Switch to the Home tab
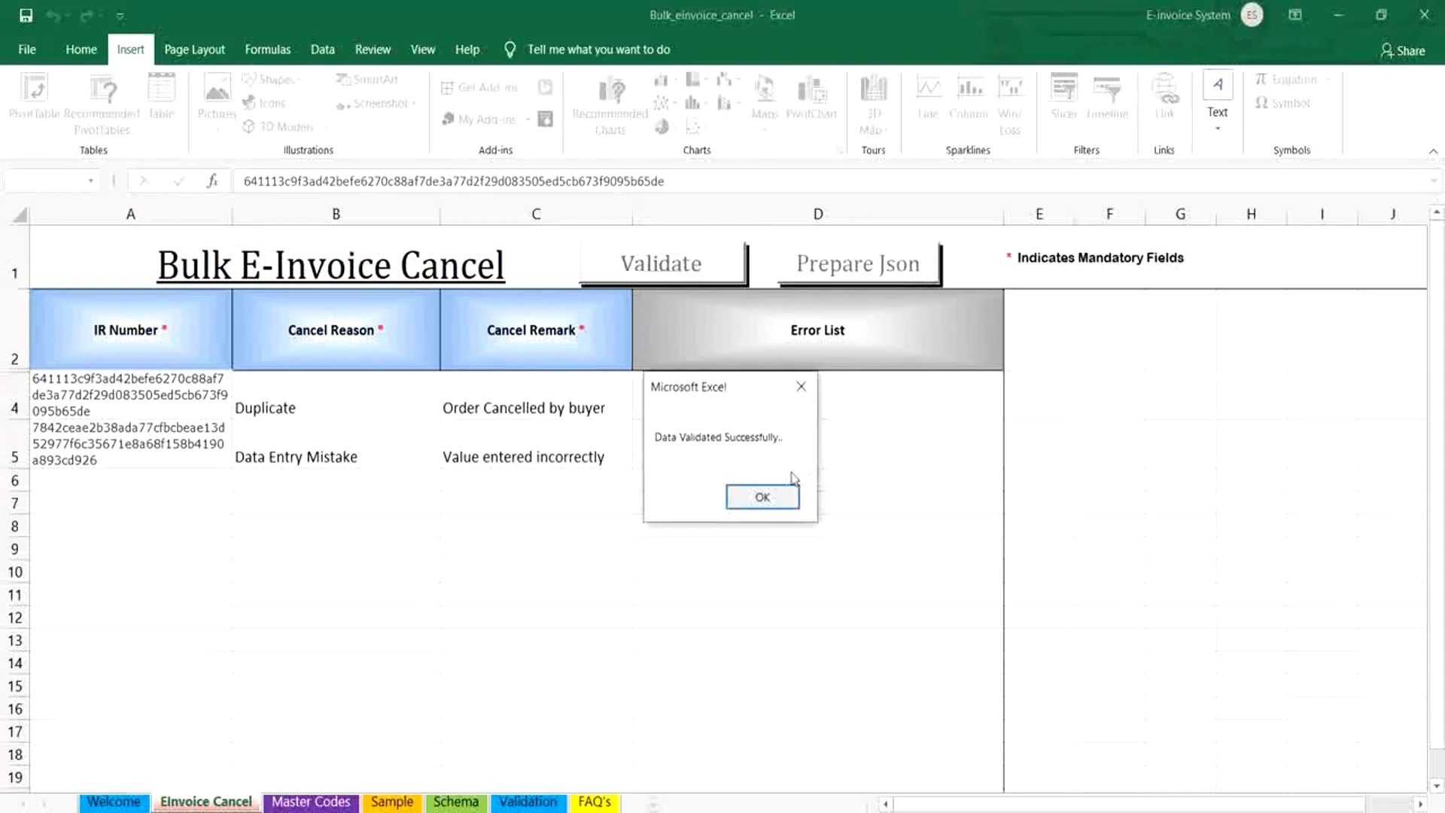1445x813 pixels. point(81,50)
